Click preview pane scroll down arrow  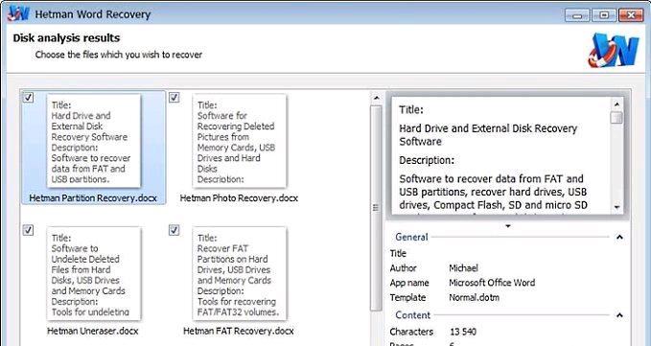pos(616,207)
